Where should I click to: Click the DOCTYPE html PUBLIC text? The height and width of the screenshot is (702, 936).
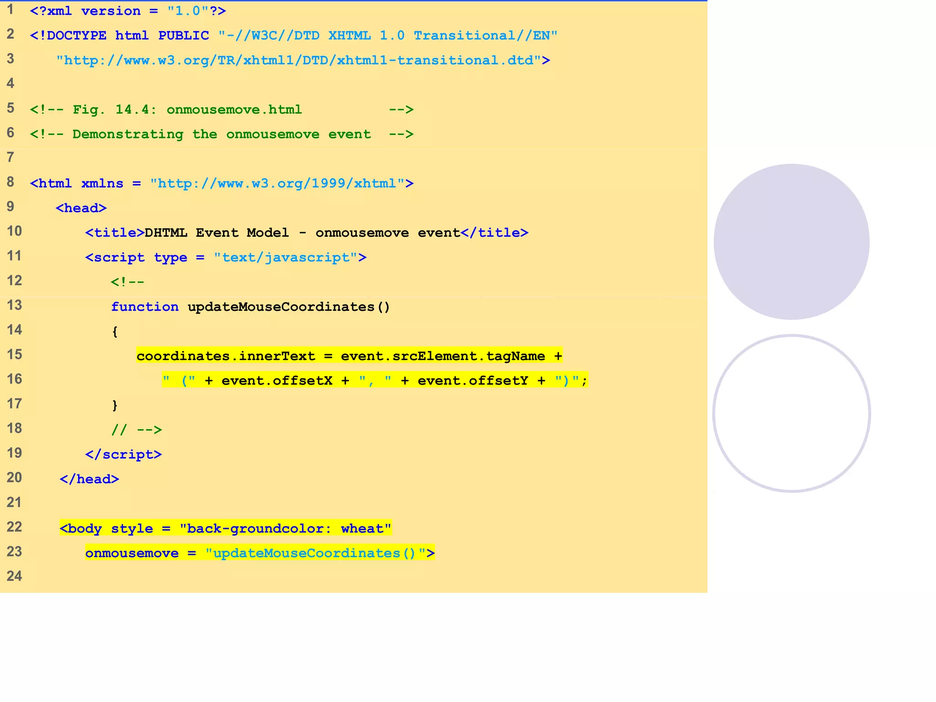119,36
